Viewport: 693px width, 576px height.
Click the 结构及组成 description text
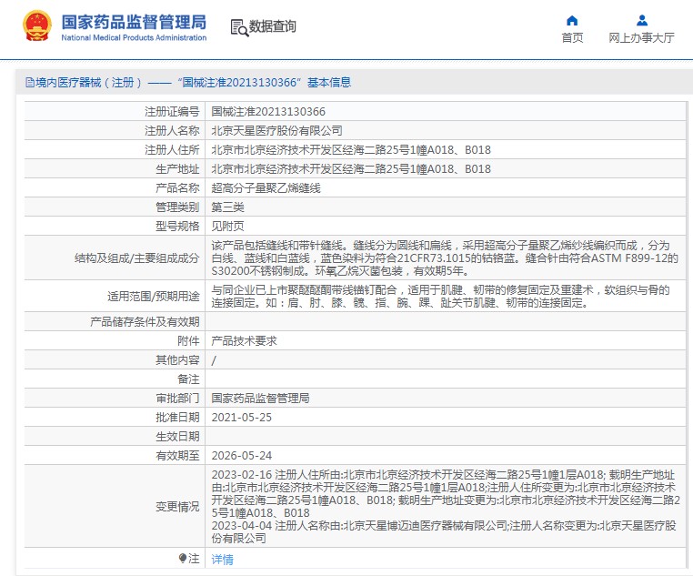(x=444, y=258)
